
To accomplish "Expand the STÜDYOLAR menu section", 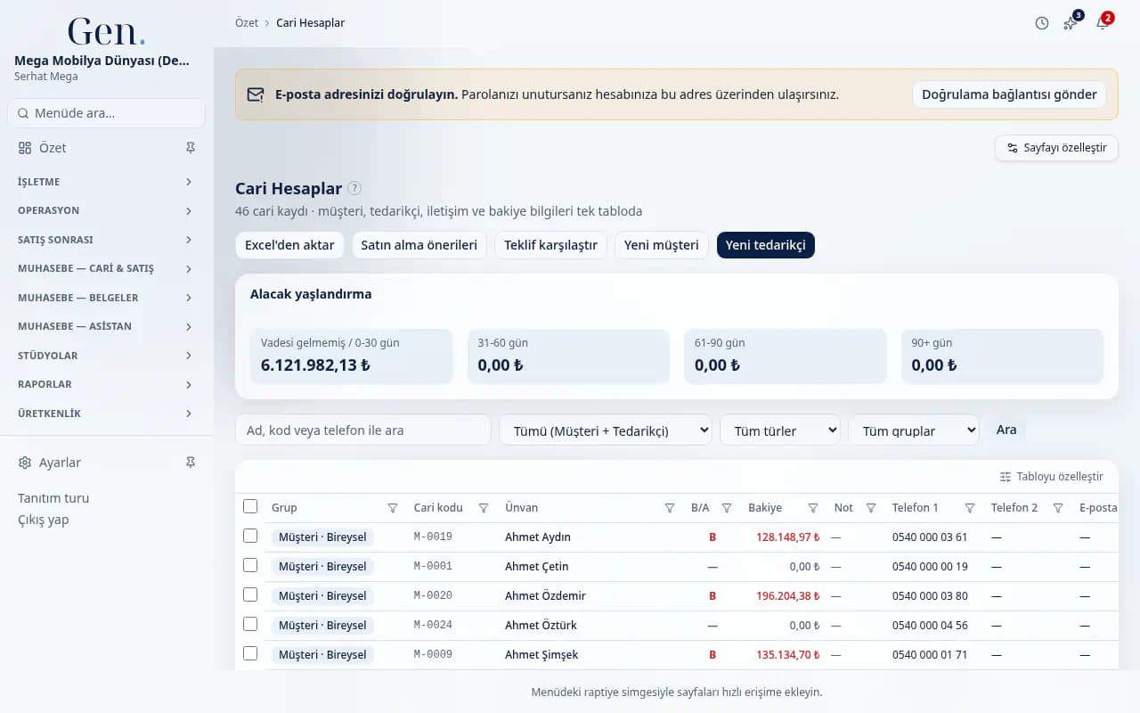I will click(106, 356).
